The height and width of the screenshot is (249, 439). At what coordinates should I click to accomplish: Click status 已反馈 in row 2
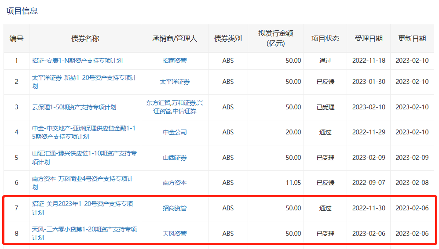(x=326, y=82)
